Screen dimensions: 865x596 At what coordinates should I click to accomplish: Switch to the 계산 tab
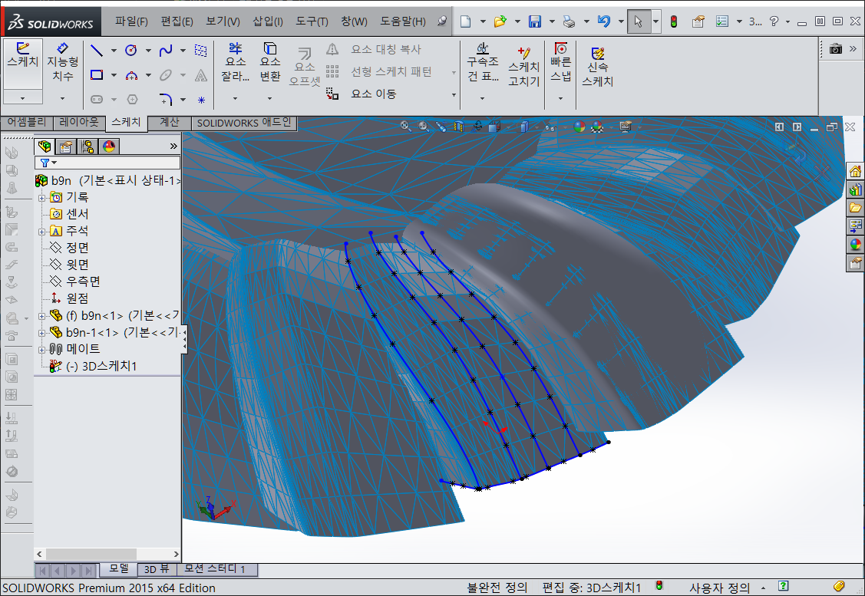170,123
